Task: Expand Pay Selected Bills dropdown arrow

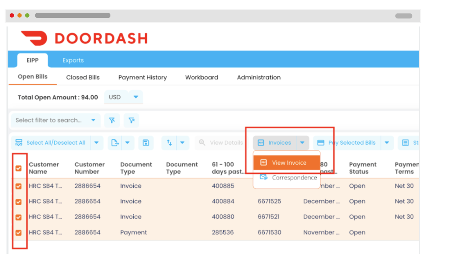Action: (387, 142)
